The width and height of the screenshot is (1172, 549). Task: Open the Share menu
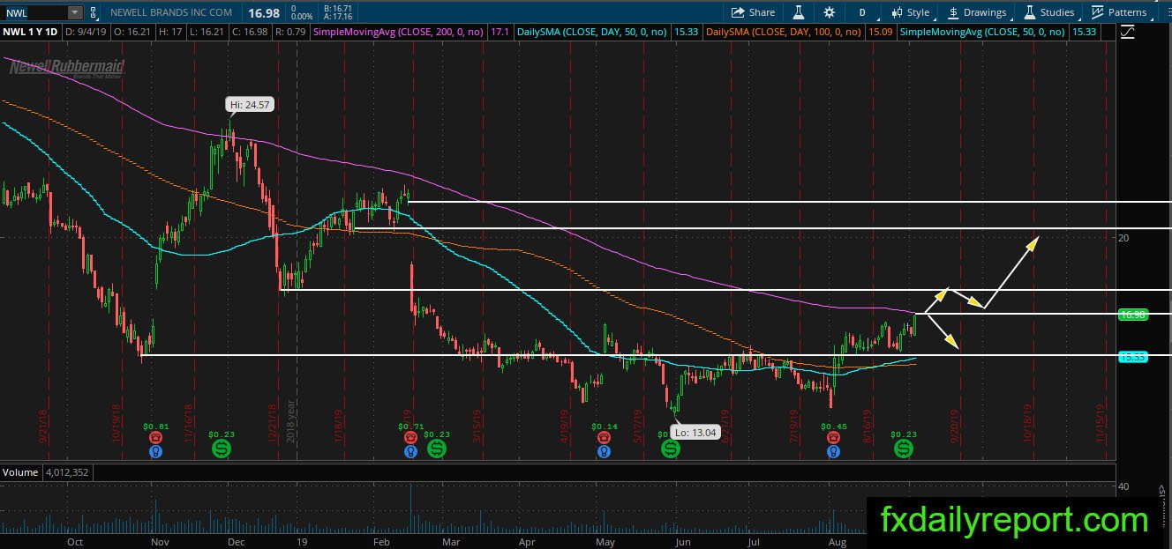pos(753,12)
